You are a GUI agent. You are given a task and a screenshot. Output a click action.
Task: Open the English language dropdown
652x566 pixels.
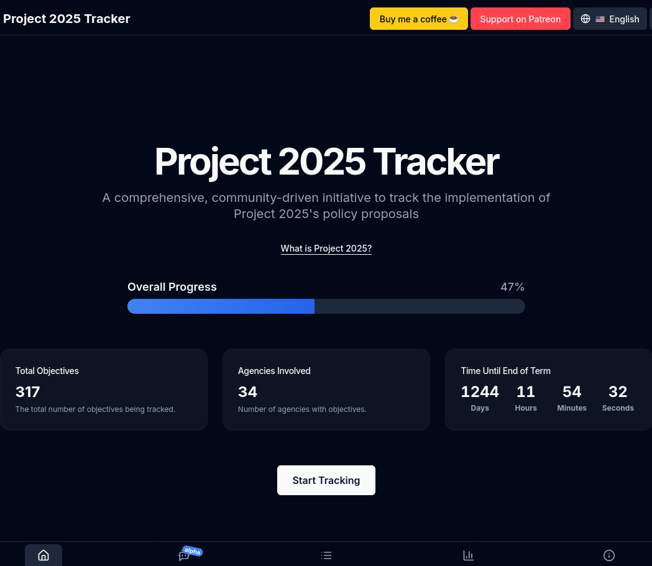pyautogui.click(x=610, y=19)
